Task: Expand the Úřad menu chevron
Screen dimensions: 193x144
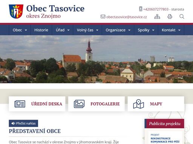Action: coord(69,30)
